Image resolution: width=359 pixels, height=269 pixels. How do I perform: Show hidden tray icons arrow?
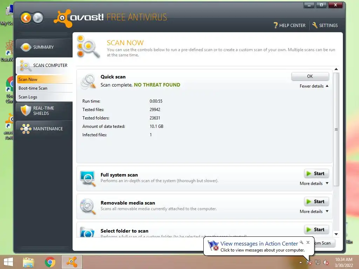pos(300,262)
